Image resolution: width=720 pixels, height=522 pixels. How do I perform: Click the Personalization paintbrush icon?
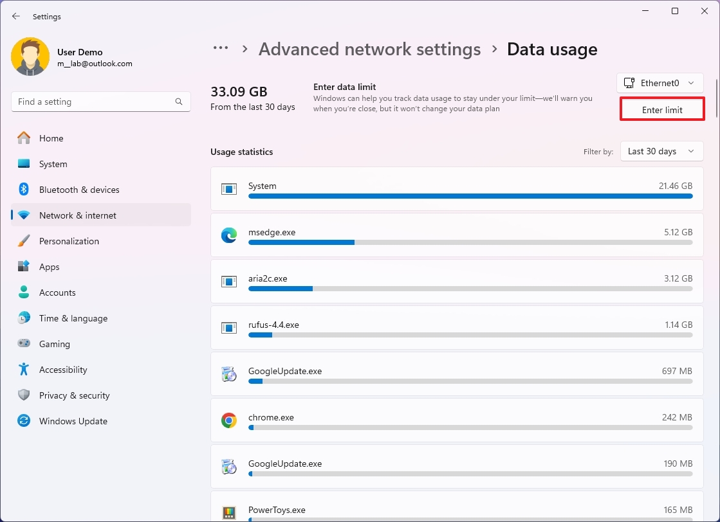(x=23, y=241)
